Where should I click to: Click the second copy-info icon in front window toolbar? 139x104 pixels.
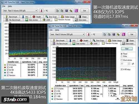point(109,34)
